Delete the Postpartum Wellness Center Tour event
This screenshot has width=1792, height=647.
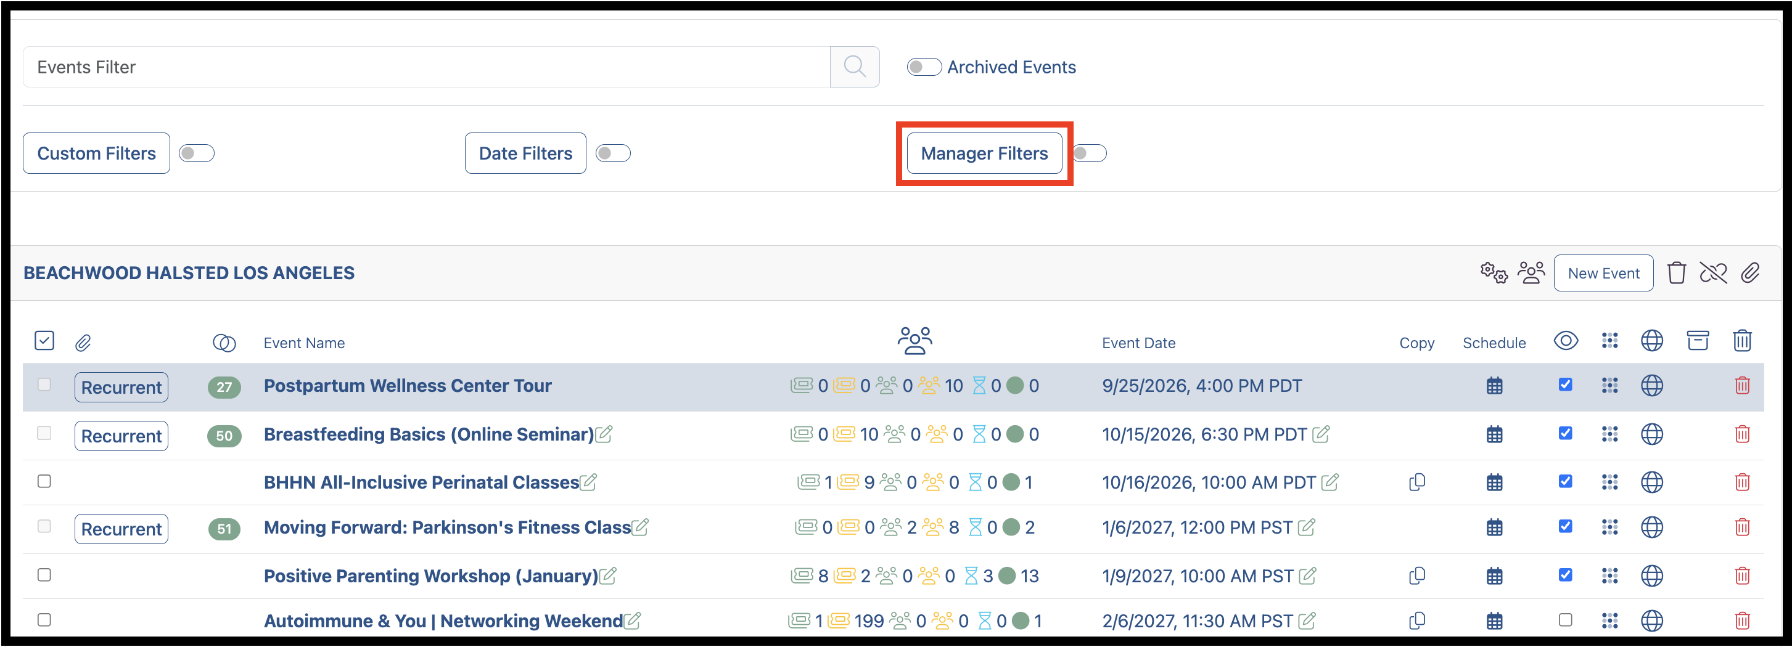pos(1742,386)
